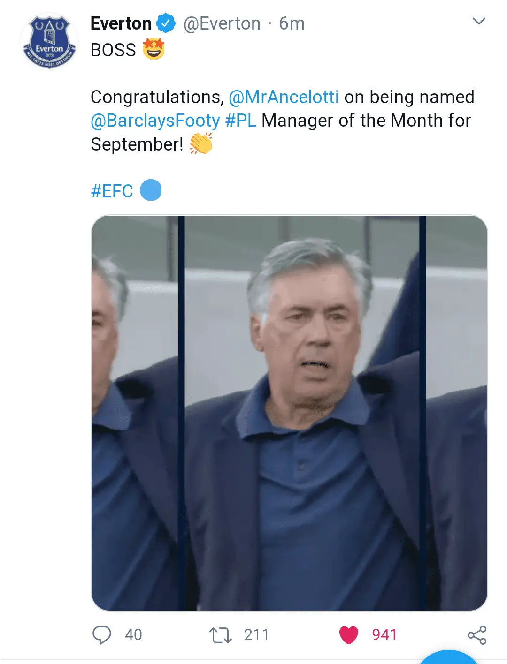Viewport: 507px width, 664px height.
Task: Tap the blue floating compose button
Action: (x=448, y=658)
